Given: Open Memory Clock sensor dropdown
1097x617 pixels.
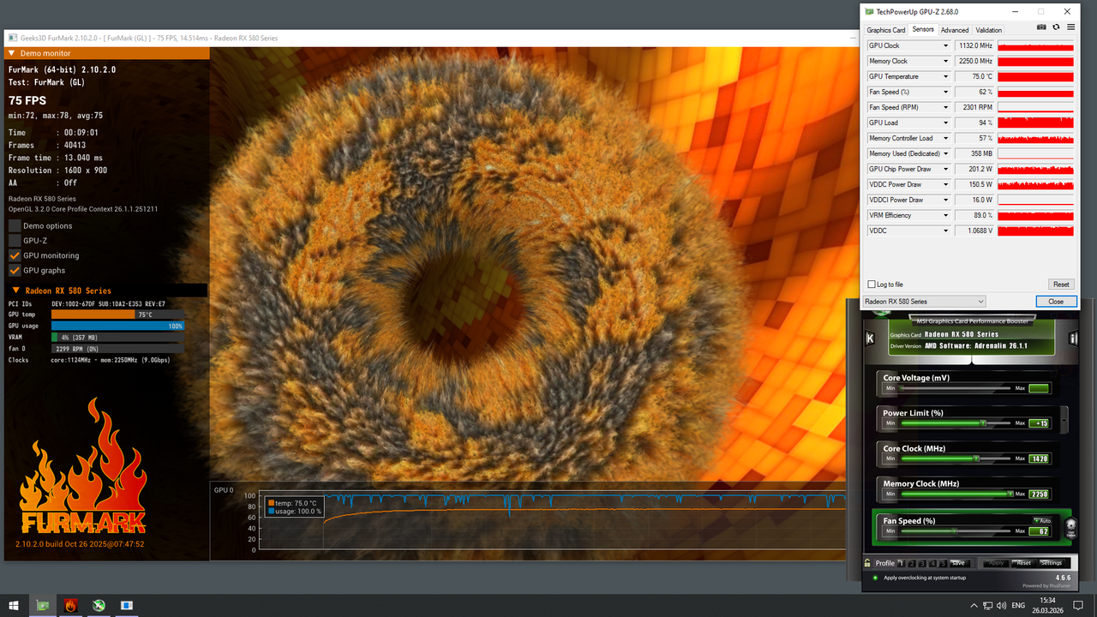Looking at the screenshot, I should click(946, 61).
